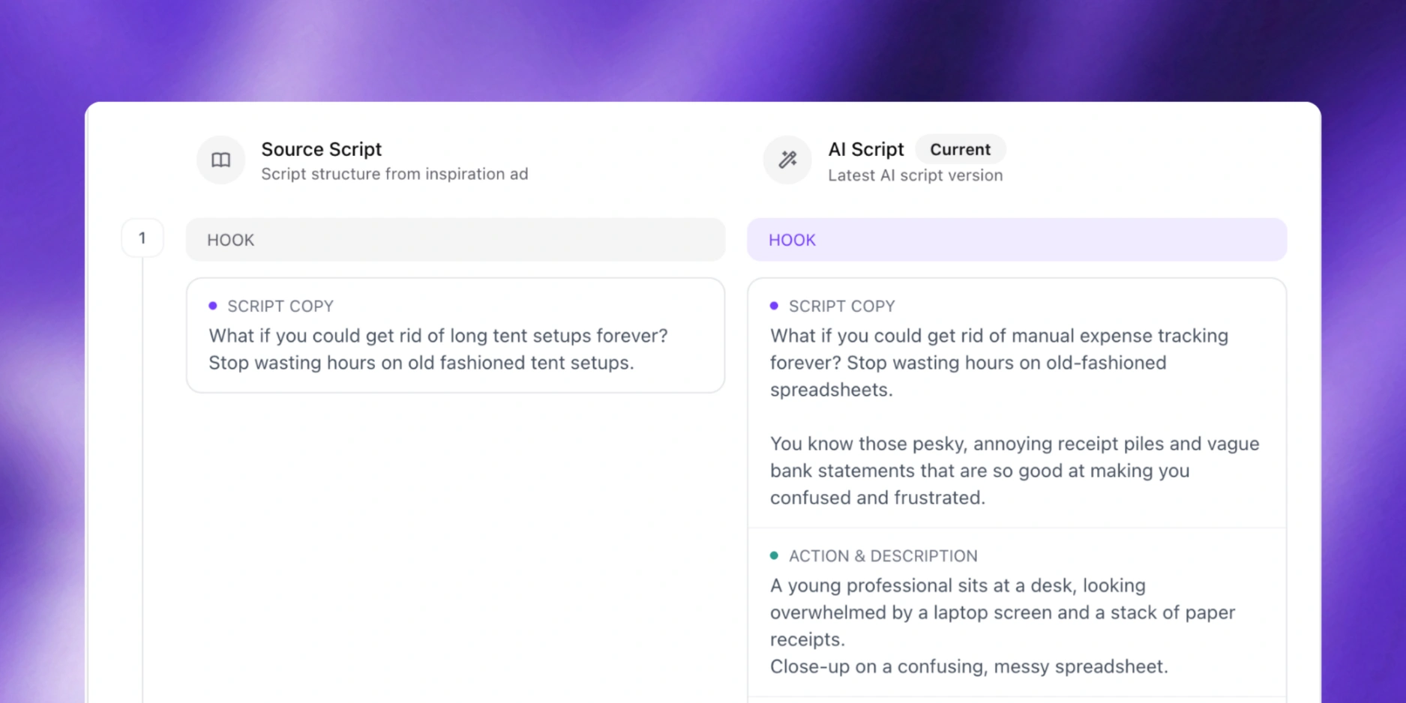Click the Current version badge
The height and width of the screenshot is (703, 1406).
pyautogui.click(x=960, y=149)
